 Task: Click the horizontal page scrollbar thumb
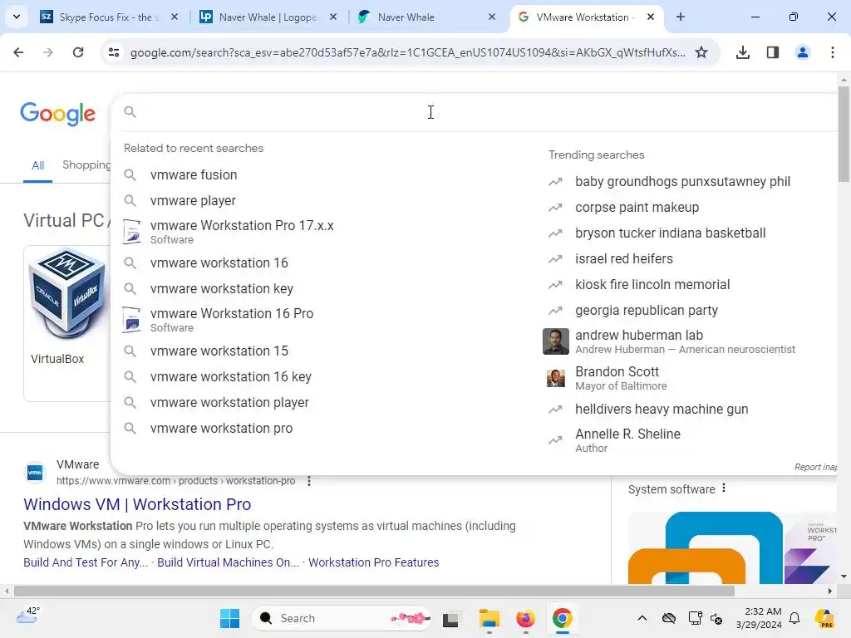373,591
